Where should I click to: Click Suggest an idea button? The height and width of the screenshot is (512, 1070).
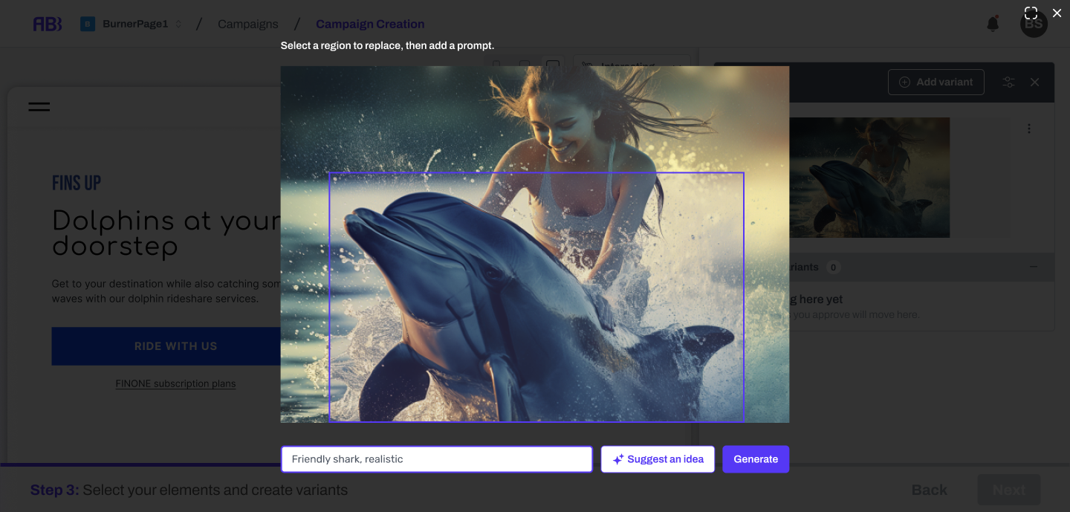[x=658, y=459]
